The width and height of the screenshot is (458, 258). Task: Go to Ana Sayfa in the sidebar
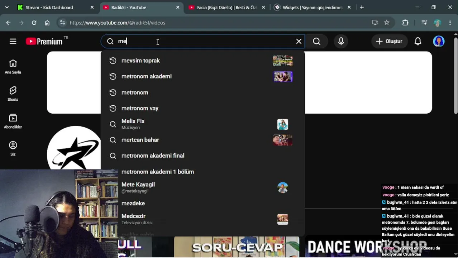[x=13, y=67]
